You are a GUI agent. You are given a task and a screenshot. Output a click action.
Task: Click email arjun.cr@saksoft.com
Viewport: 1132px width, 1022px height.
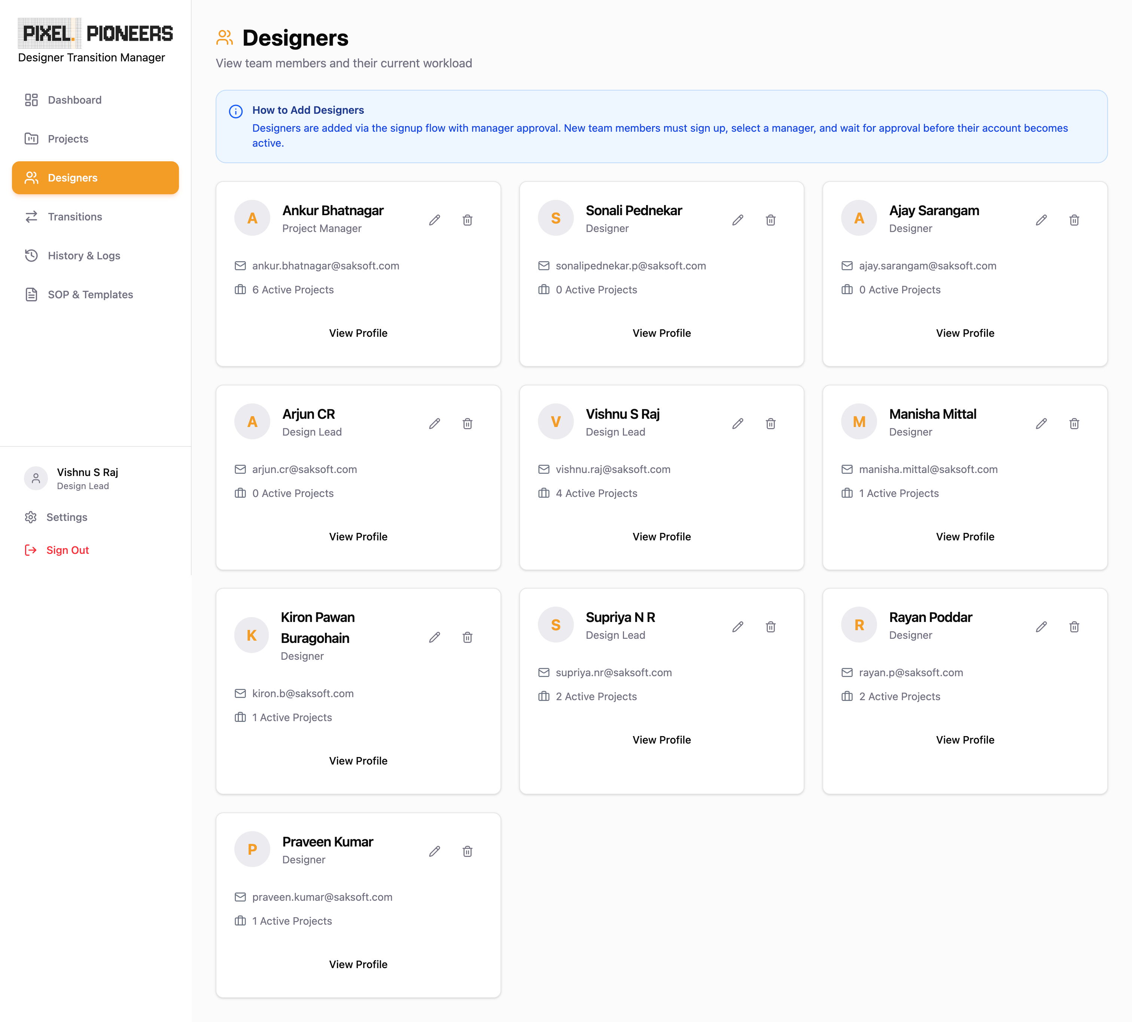click(x=304, y=469)
